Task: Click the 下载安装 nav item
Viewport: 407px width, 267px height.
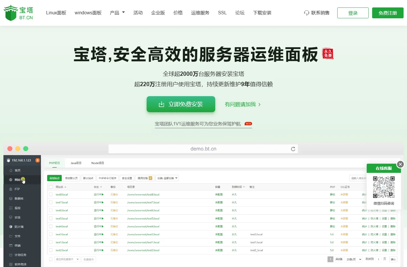Action: pos(262,13)
